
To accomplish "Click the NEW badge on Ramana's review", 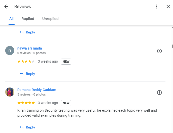I will [x=66, y=103].
